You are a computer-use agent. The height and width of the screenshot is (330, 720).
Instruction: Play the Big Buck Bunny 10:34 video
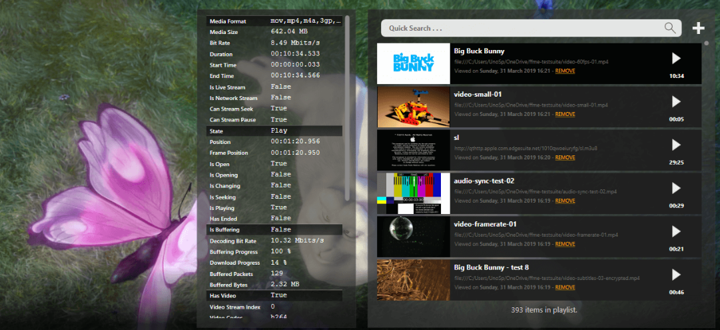676,59
